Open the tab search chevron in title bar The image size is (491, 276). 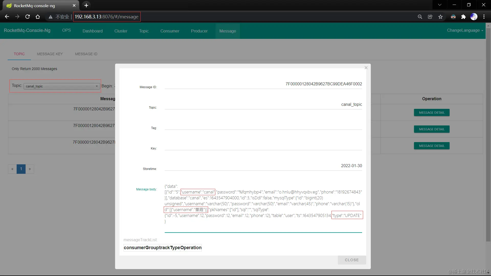coord(440,5)
